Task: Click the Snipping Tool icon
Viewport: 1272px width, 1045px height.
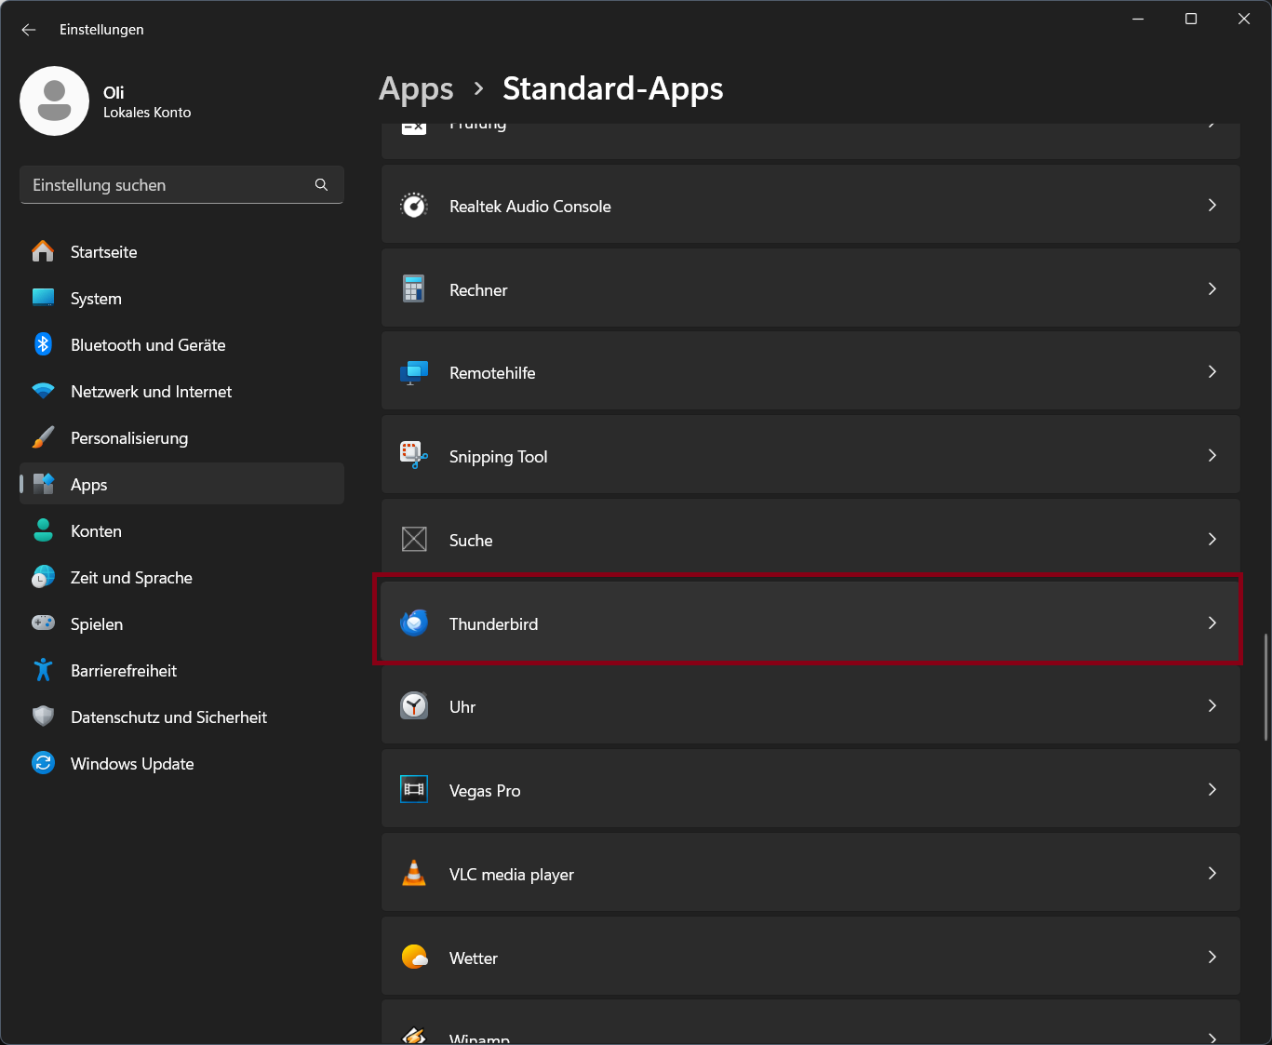Action: point(414,455)
